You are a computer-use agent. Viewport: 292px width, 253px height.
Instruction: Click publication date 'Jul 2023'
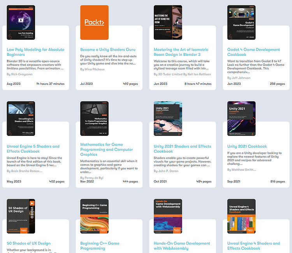click(86, 84)
